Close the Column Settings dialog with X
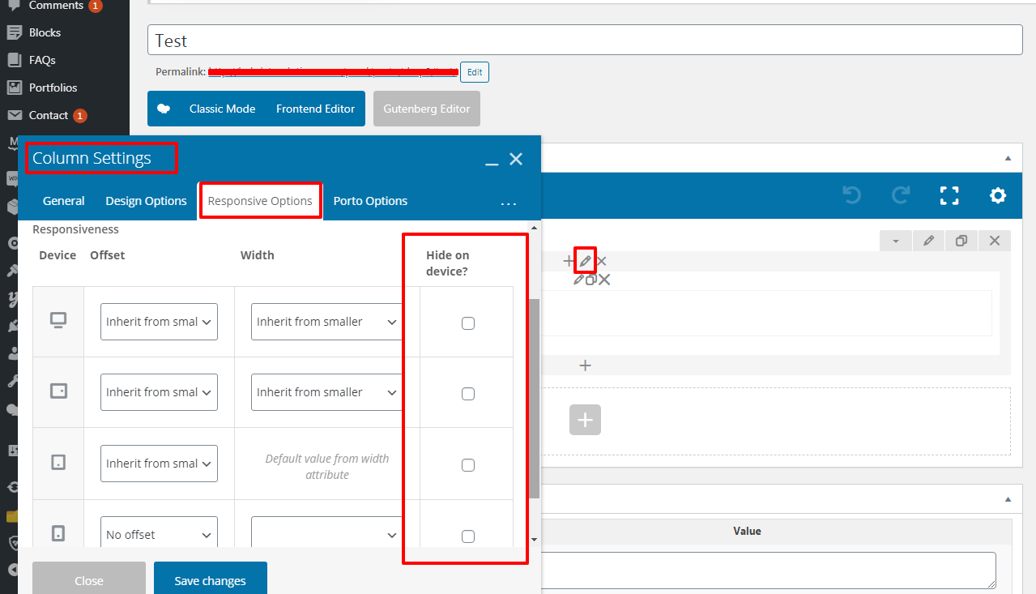 (x=516, y=159)
